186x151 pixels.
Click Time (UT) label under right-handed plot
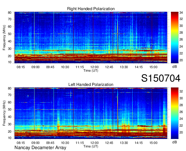(91, 71)
